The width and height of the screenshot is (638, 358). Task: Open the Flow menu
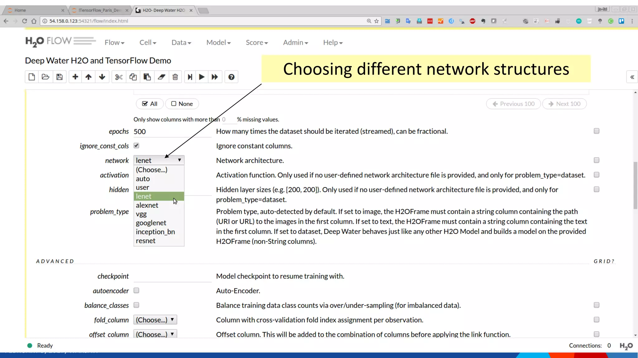(114, 43)
